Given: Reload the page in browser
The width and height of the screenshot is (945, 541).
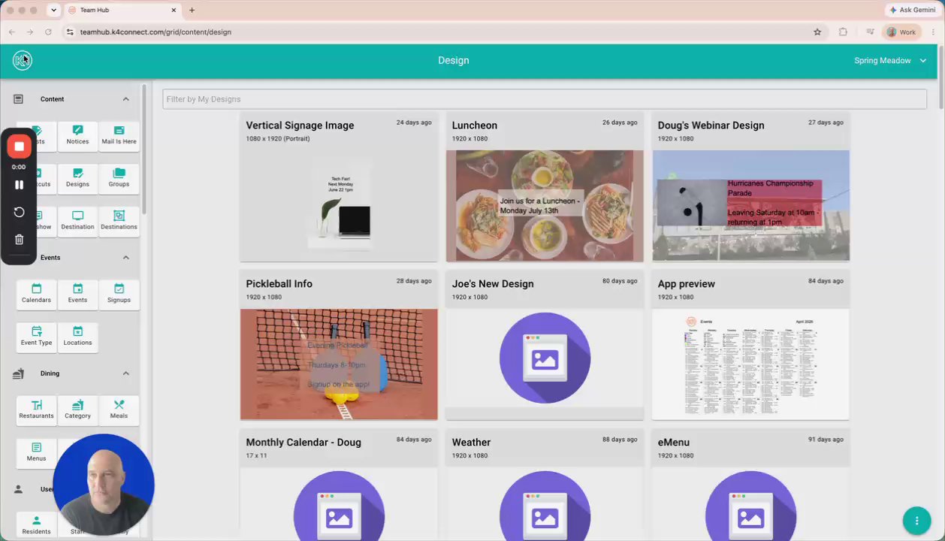Looking at the screenshot, I should point(48,32).
